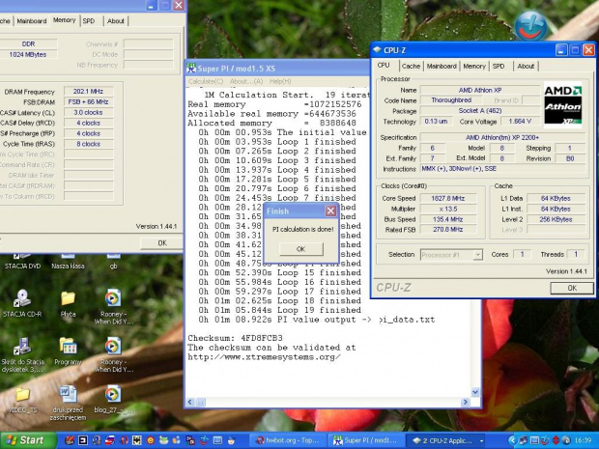Click the PI calculation is done! message

point(303,230)
